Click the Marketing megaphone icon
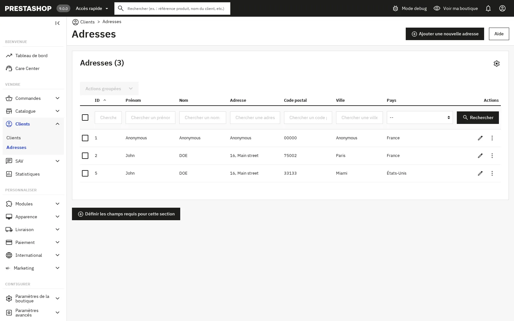 coord(8,268)
